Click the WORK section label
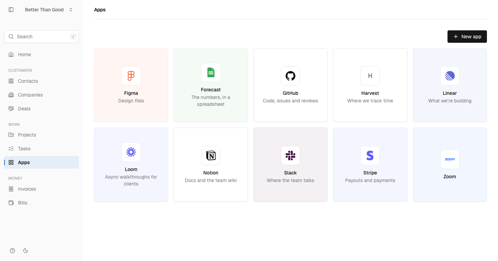Screen dimensions: 498x261 tap(14, 124)
